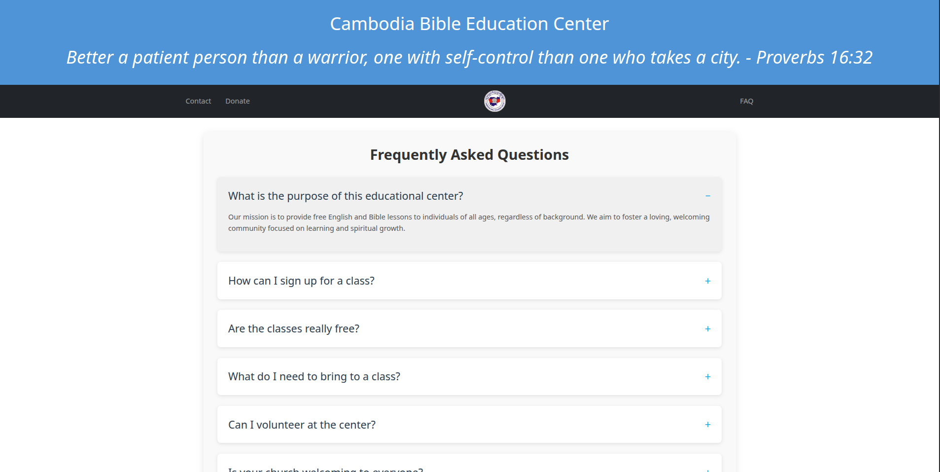940x472 pixels.
Task: Click the Proverbs 16:32 verse banner text
Action: [x=469, y=58]
